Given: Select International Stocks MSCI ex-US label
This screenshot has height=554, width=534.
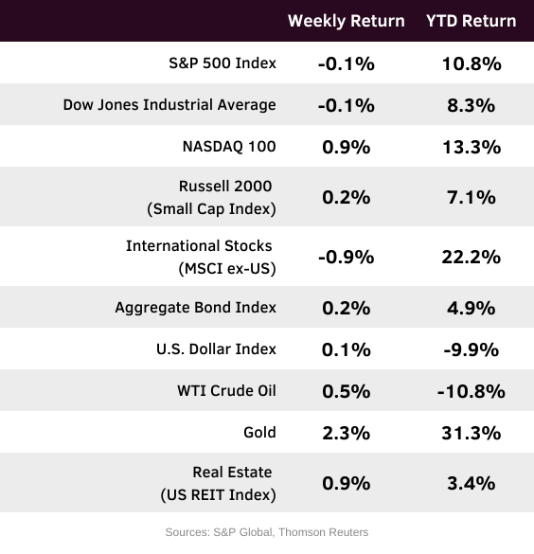Looking at the screenshot, I should pyautogui.click(x=201, y=257).
